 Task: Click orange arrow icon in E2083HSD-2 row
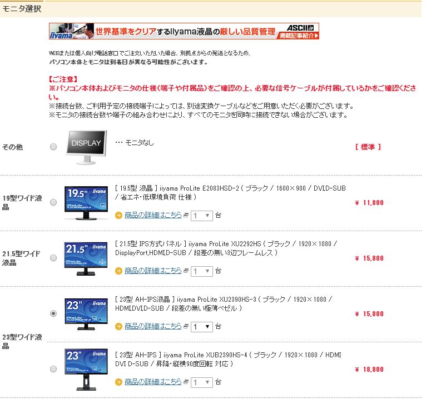pos(118,216)
